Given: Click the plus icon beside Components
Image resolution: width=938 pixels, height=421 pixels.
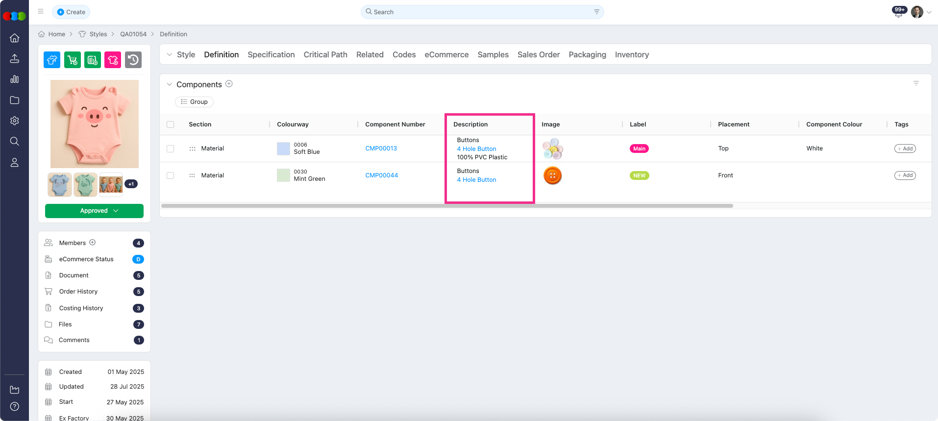Looking at the screenshot, I should [229, 84].
